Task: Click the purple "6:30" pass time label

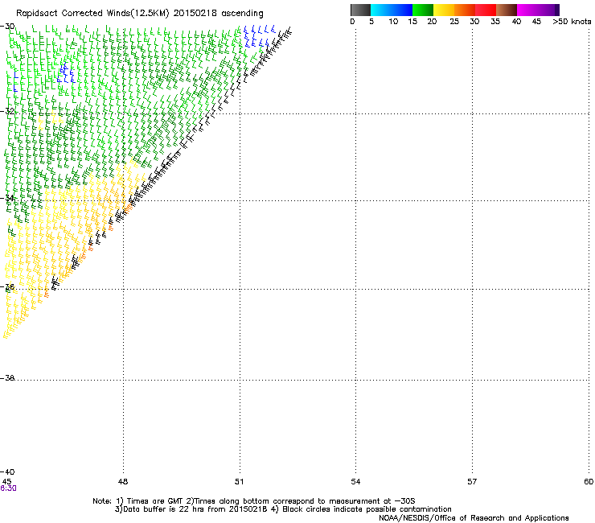Action: pos(8,488)
